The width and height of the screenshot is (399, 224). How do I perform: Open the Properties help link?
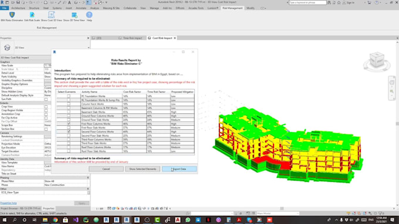coord(8,203)
